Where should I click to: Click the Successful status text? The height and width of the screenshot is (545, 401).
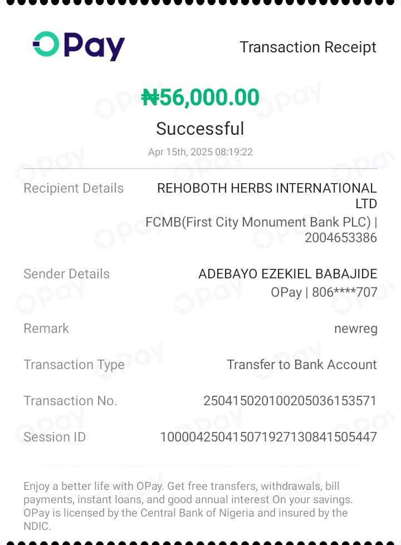click(x=200, y=129)
